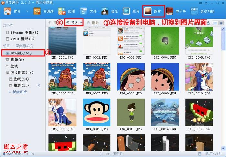Screen dimensions: 226x157
Task: Click the file name IMG_0009.JPG
Action: [165, 93]
